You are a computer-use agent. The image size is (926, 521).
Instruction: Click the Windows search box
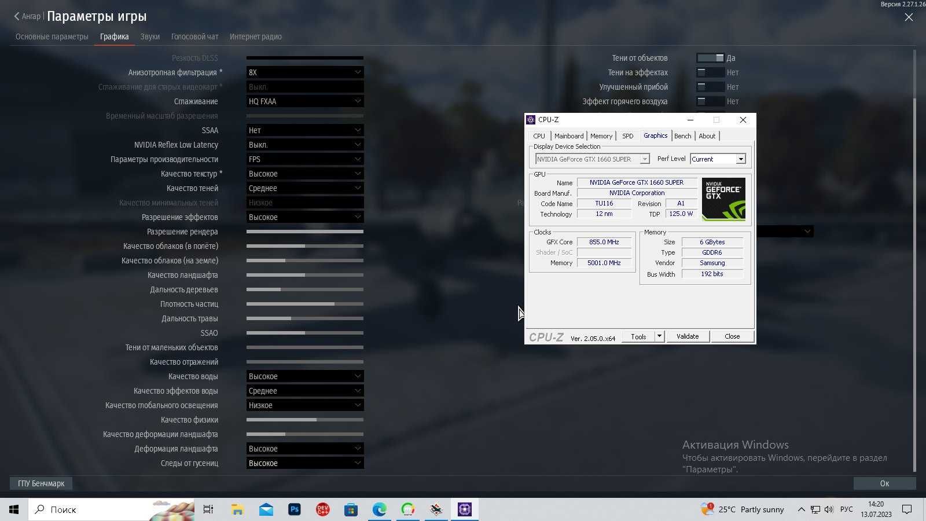click(111, 509)
